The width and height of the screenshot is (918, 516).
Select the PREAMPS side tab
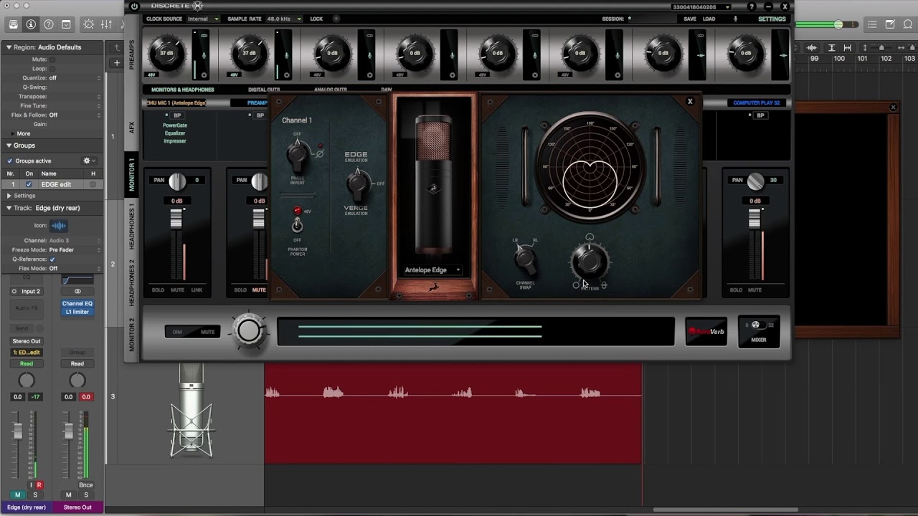click(x=132, y=55)
